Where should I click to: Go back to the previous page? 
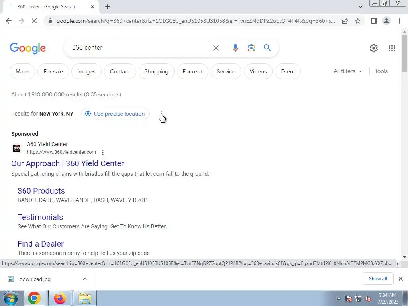(9, 21)
